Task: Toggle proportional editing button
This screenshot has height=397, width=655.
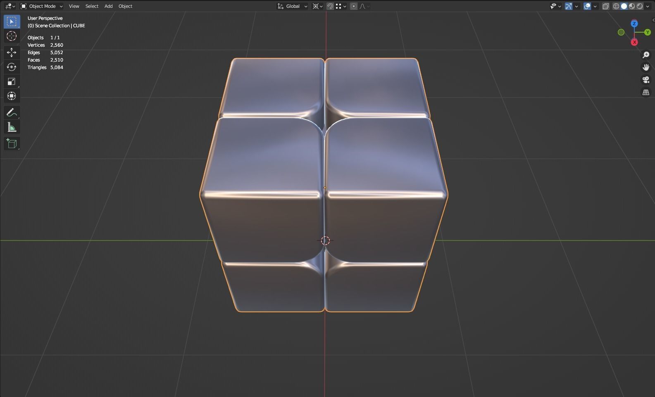Action: click(354, 6)
